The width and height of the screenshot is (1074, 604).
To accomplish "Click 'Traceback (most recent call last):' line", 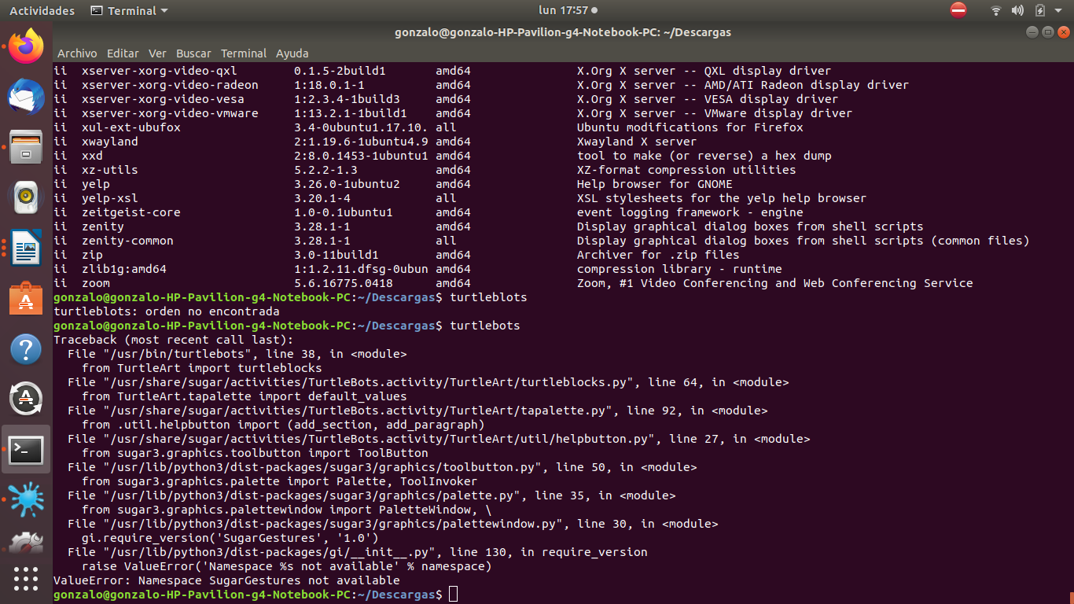I will click(x=173, y=340).
